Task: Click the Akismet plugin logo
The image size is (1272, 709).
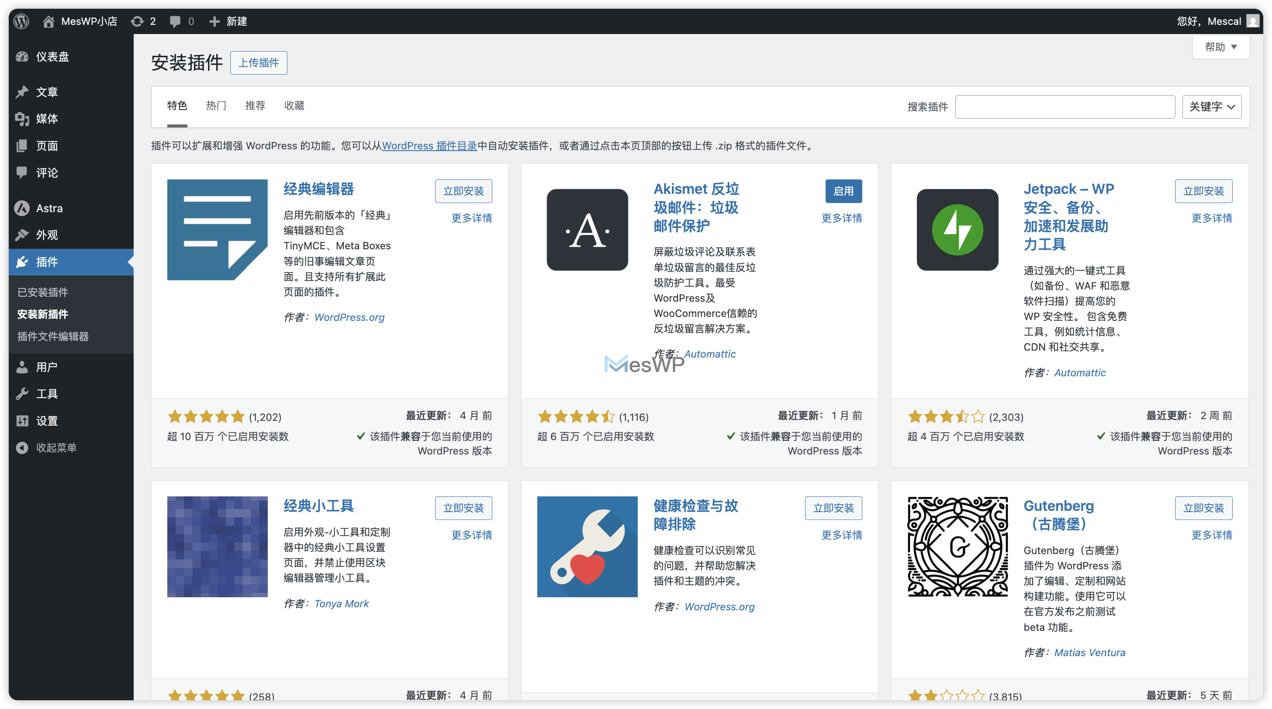Action: point(587,230)
